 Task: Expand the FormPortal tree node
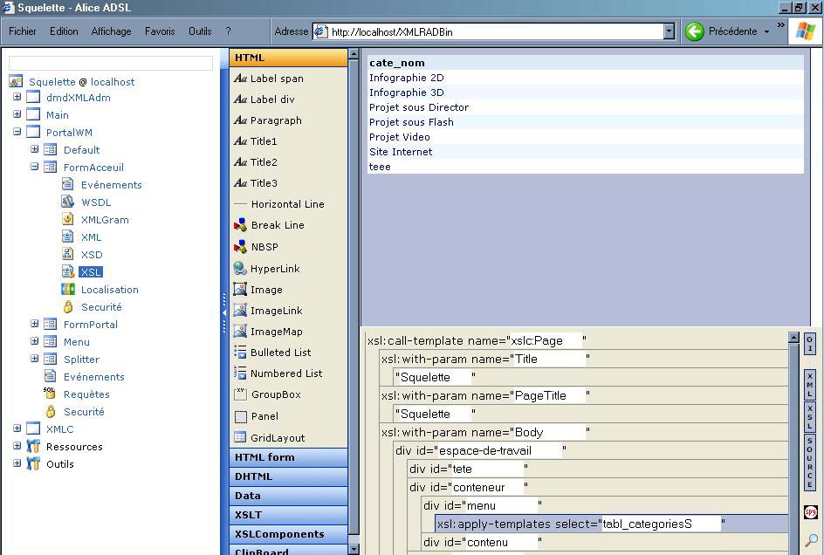coord(34,325)
